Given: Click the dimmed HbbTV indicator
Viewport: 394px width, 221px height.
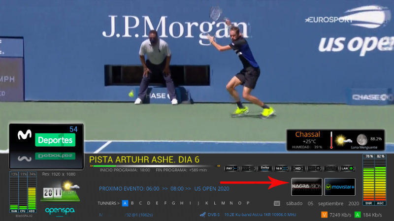Looking at the screenshot, I should [x=331, y=168].
